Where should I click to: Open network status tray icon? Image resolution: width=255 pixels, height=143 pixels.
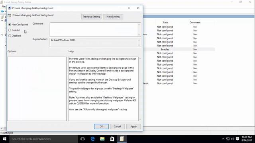[x=228, y=139]
